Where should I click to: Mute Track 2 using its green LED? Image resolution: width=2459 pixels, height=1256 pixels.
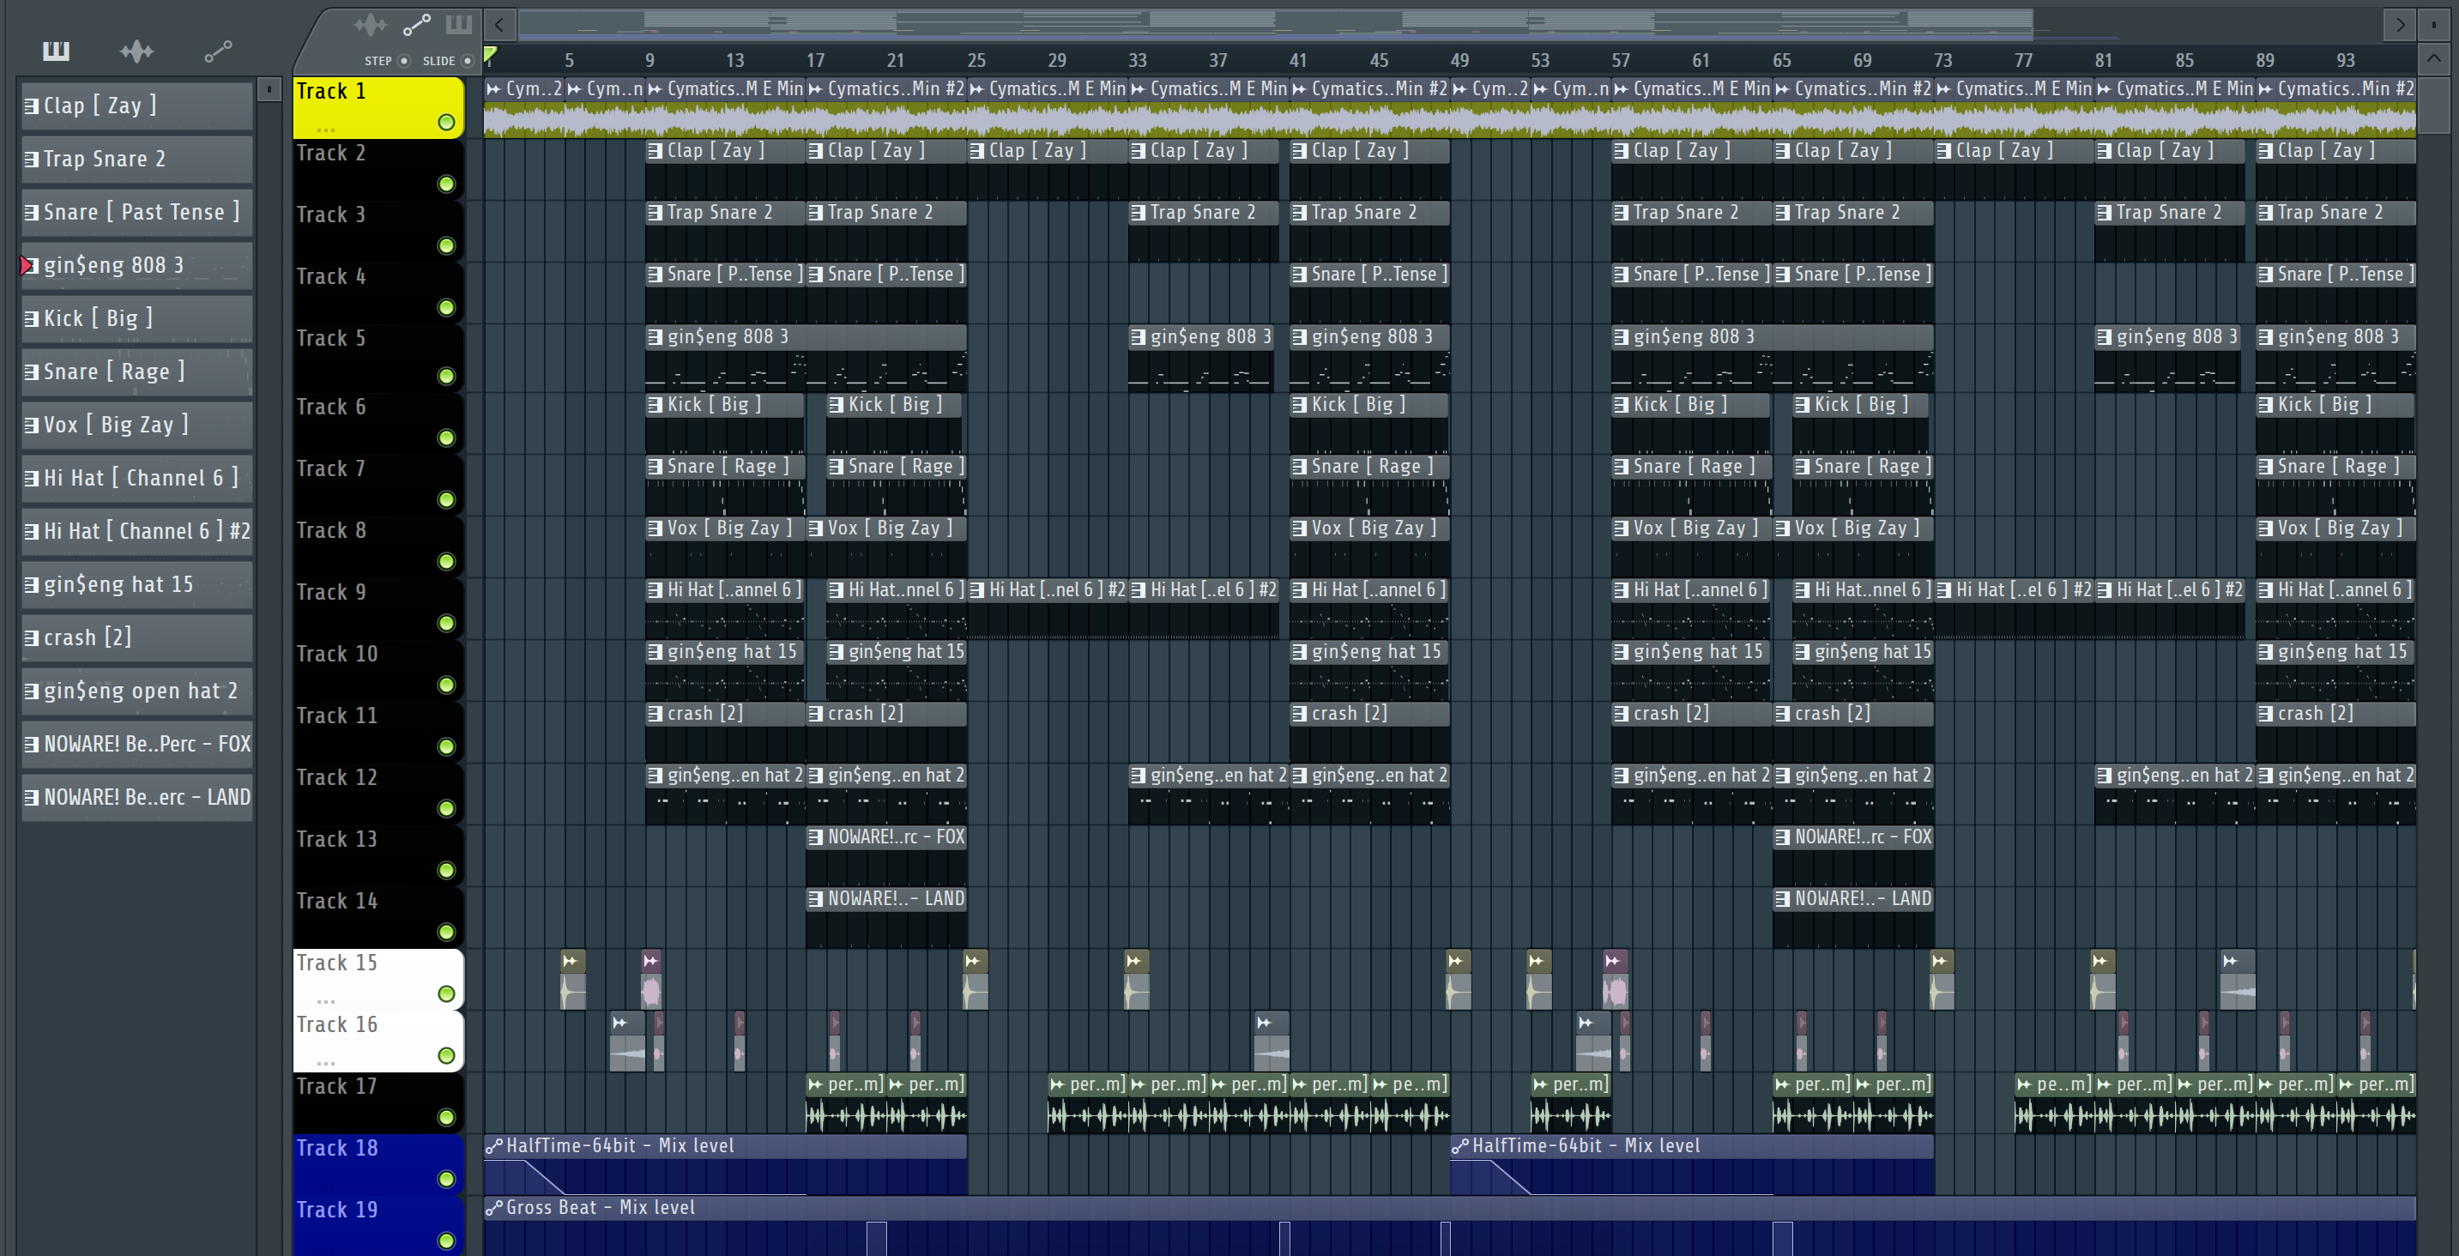[x=446, y=184]
